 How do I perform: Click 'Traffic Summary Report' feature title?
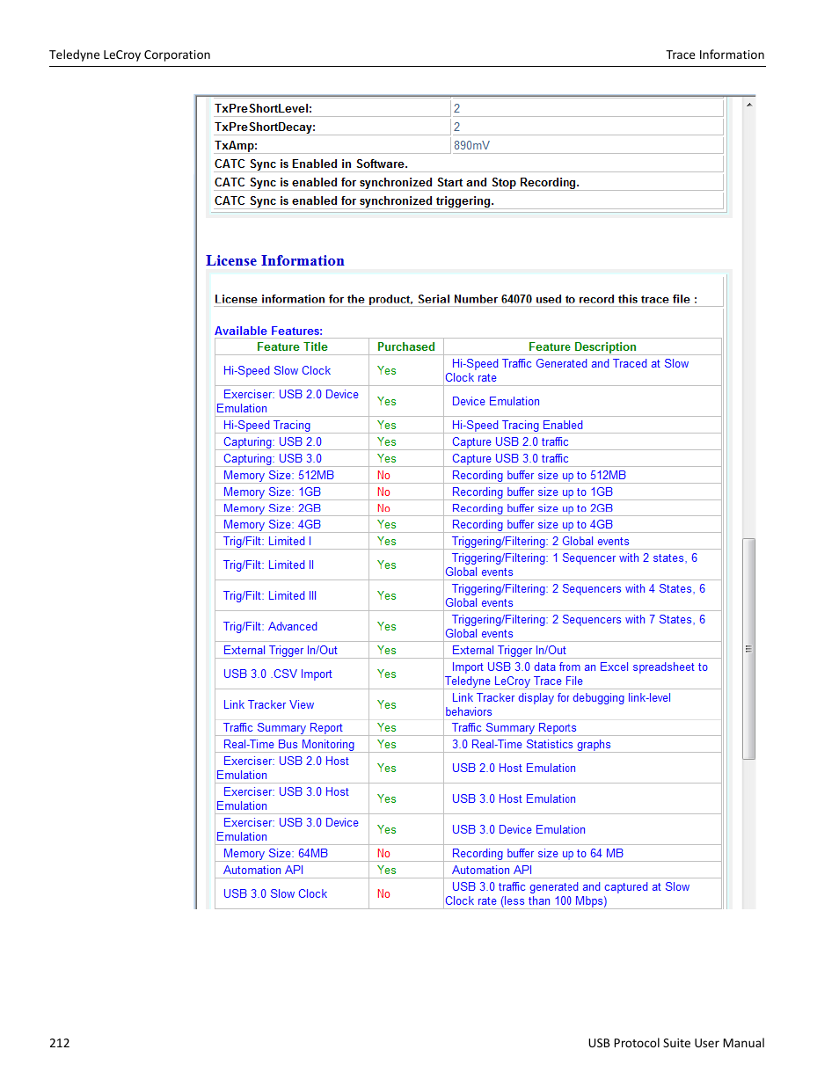coord(283,728)
